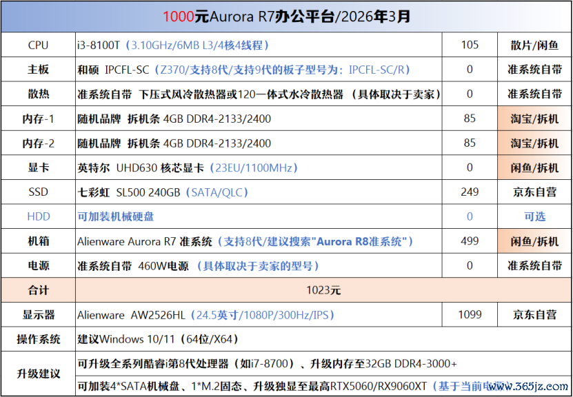
Task: Click the "七彩虹 SL500 240GB" cell
Action: pyautogui.click(x=259, y=192)
